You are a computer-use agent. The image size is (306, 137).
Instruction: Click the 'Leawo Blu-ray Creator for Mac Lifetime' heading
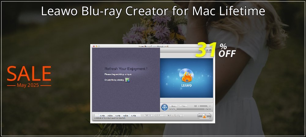153,11
